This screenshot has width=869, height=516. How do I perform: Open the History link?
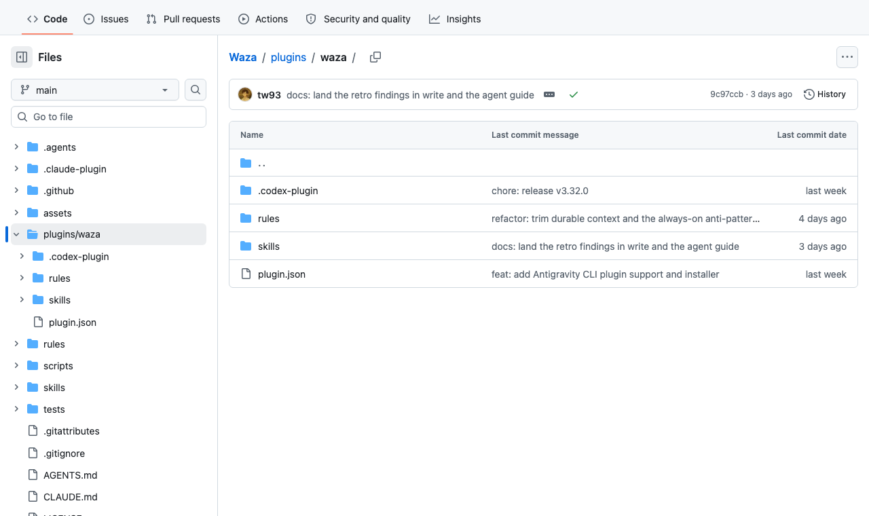coord(825,94)
